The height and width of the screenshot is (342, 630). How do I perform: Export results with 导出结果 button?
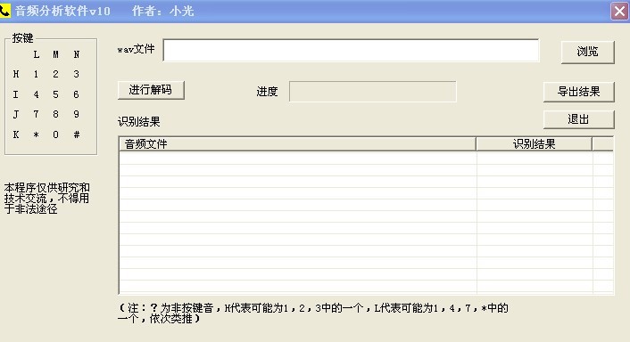578,92
